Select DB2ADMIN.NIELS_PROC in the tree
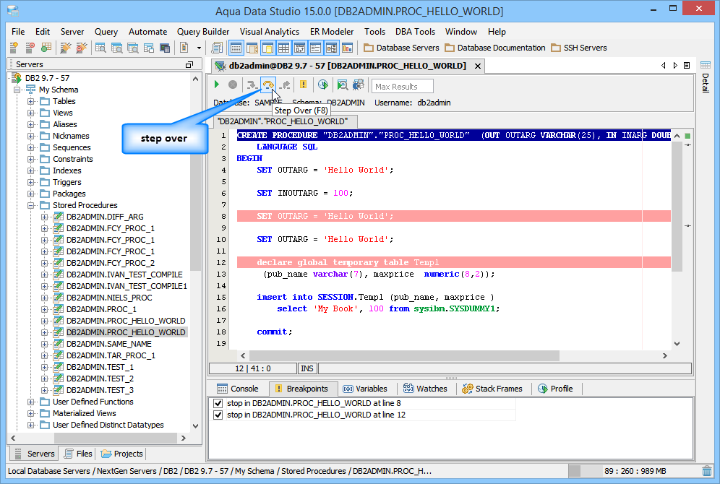This screenshot has width=720, height=484. click(109, 298)
